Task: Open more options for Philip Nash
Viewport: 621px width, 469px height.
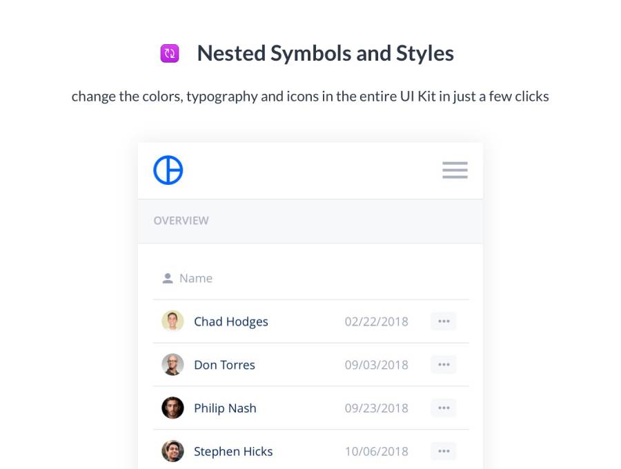Action: [x=444, y=408]
